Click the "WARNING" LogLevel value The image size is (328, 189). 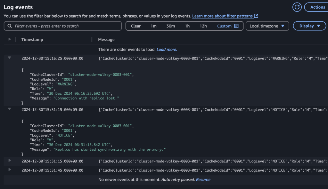click(x=65, y=84)
